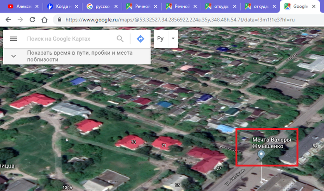This screenshot has width=324, height=191.
Task: Click the Поиск на Google Картах field
Action: coord(69,39)
